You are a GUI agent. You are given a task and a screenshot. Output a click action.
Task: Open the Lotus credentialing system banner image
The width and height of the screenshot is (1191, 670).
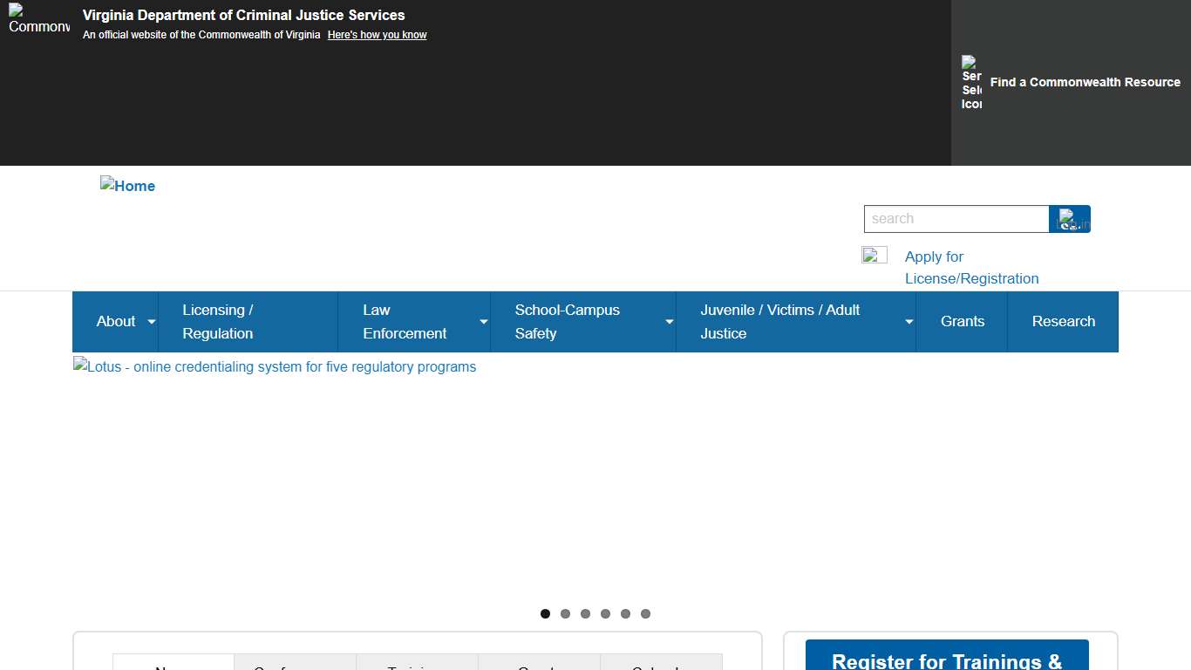click(275, 367)
